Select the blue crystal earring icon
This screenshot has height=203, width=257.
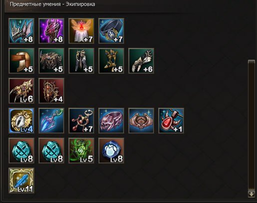[x=51, y=121]
